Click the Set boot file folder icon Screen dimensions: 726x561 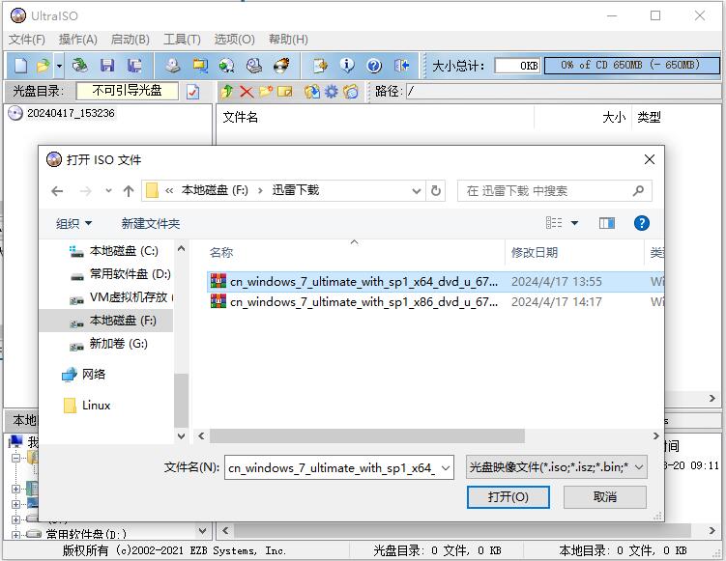[351, 92]
